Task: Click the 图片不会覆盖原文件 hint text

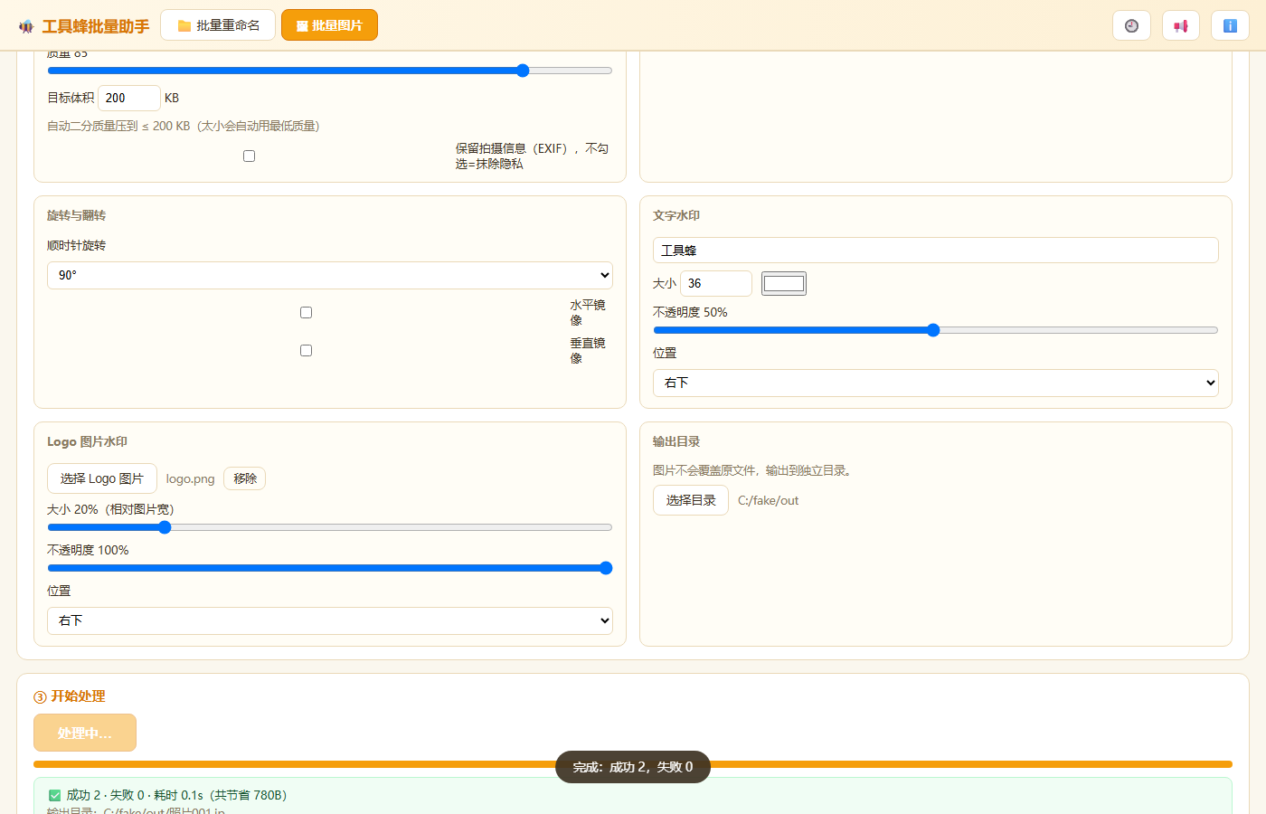Action: pos(752,470)
